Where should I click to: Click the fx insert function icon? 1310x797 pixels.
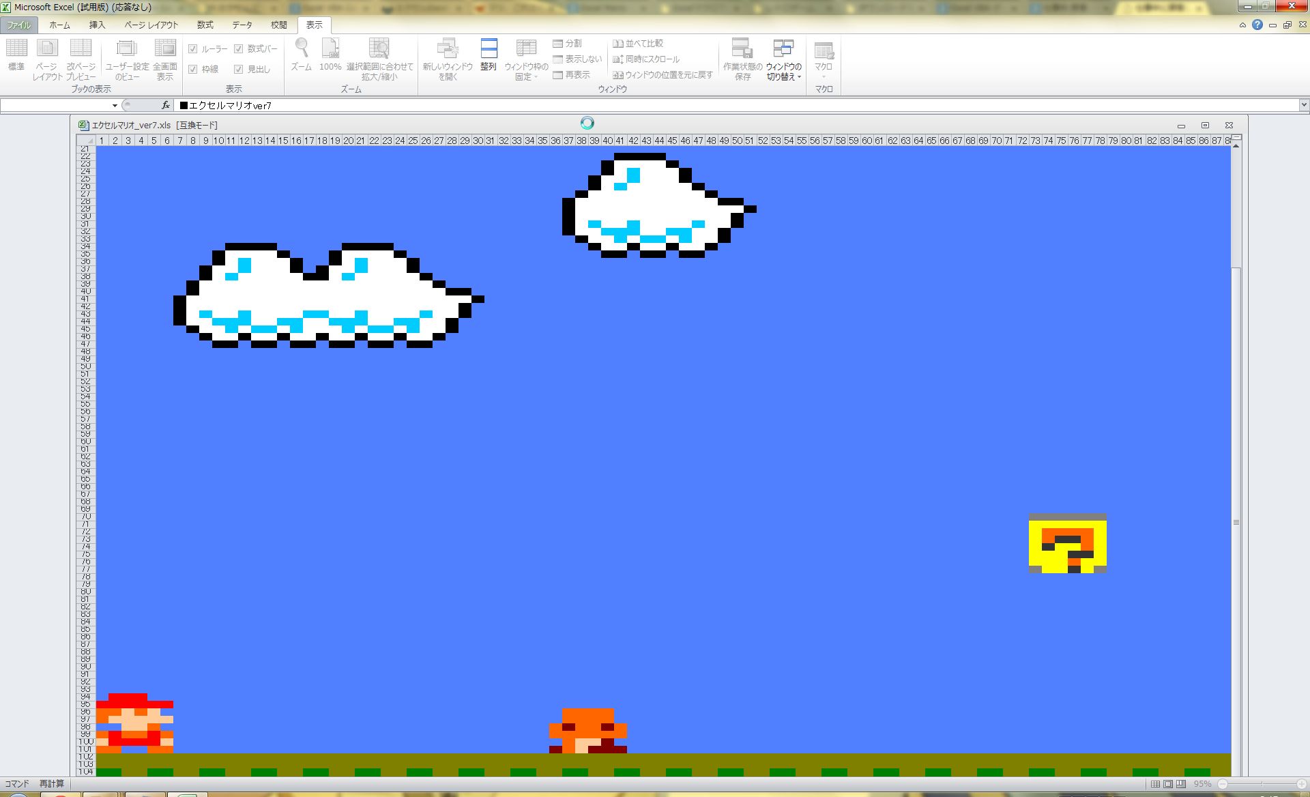166,105
